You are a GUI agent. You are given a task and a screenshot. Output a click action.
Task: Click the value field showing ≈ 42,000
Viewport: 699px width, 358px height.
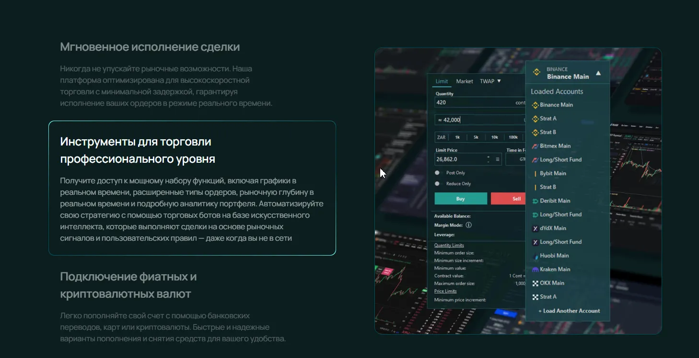480,120
